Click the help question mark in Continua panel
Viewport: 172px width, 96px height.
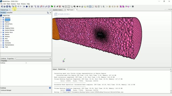coord(50,88)
